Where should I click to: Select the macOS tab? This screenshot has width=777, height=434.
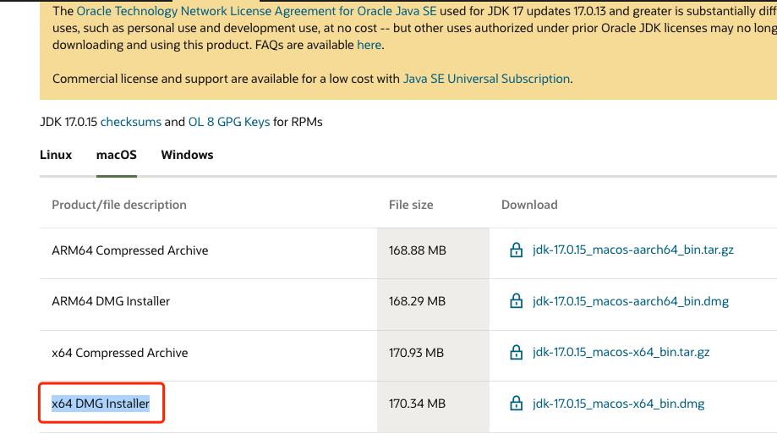coord(117,155)
